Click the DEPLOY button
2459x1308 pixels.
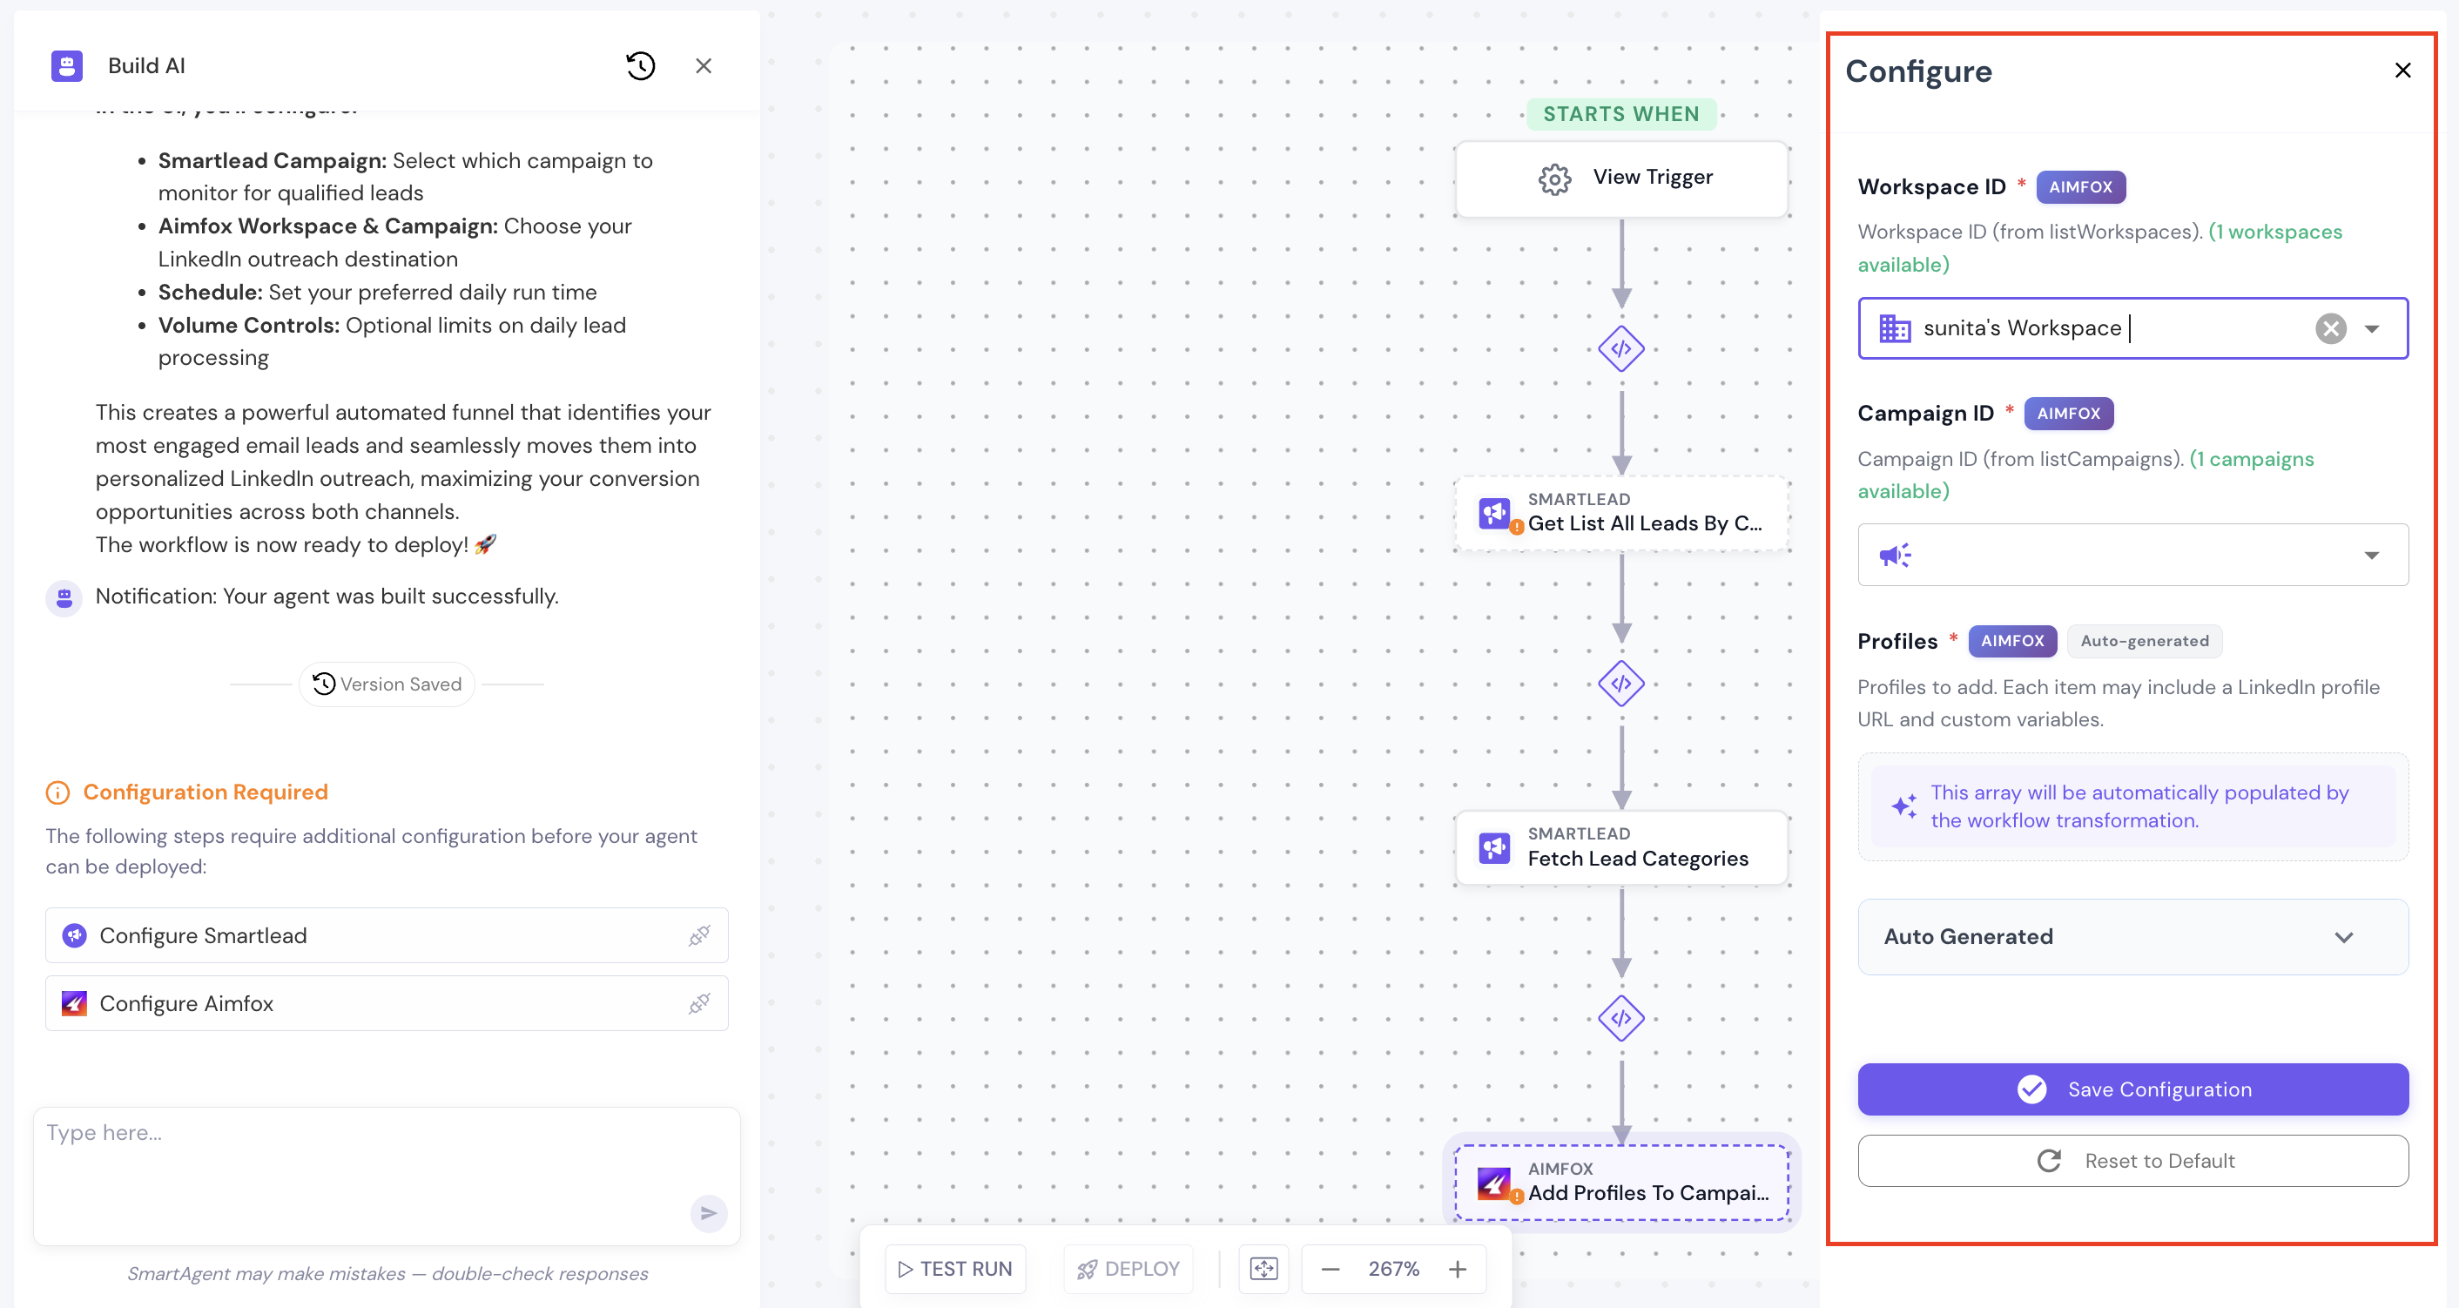click(1128, 1269)
